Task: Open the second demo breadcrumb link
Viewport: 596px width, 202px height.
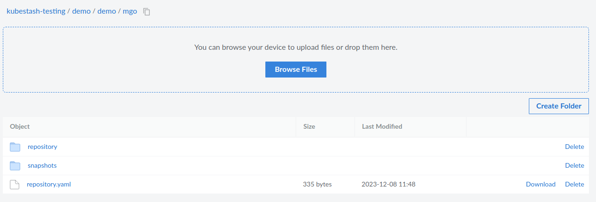Action: [x=107, y=11]
